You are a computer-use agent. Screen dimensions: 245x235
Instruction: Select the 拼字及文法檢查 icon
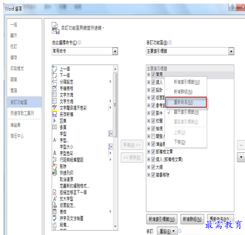pos(54,218)
